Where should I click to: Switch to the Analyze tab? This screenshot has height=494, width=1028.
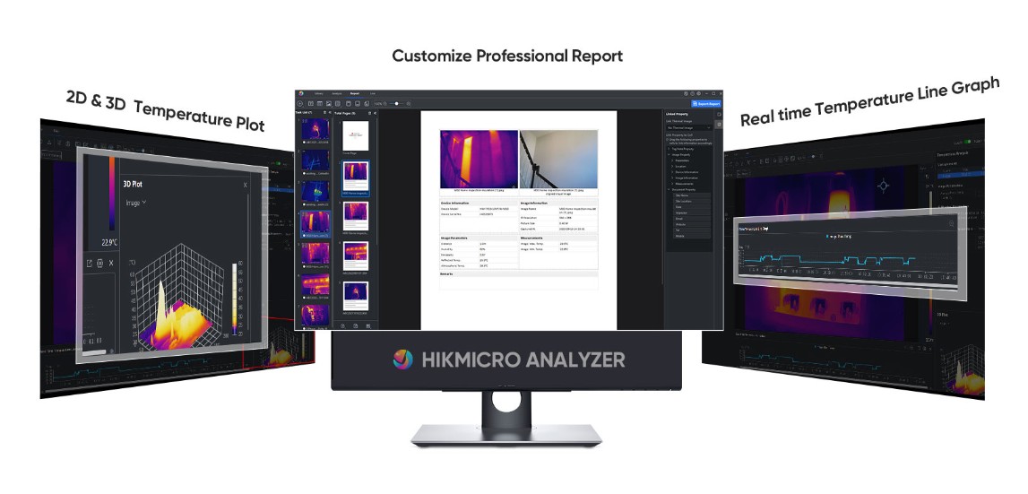337,93
